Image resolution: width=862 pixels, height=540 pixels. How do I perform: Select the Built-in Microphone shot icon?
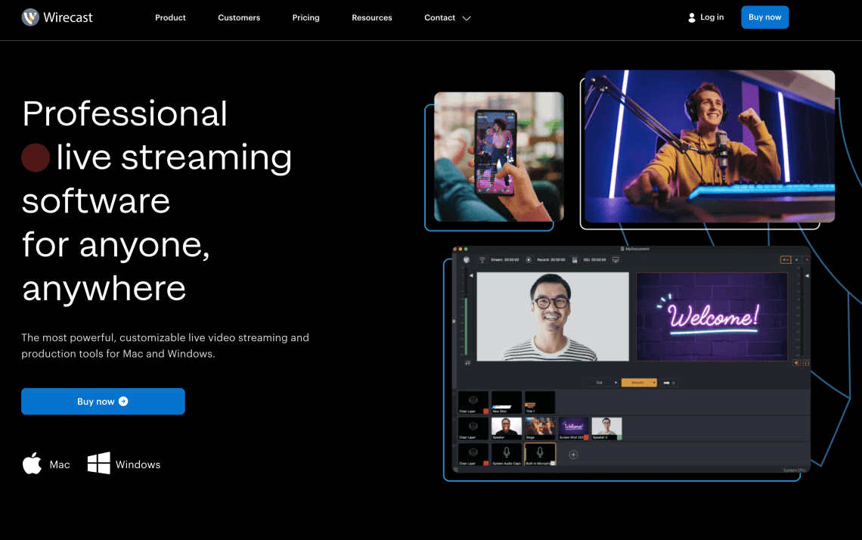pos(539,452)
